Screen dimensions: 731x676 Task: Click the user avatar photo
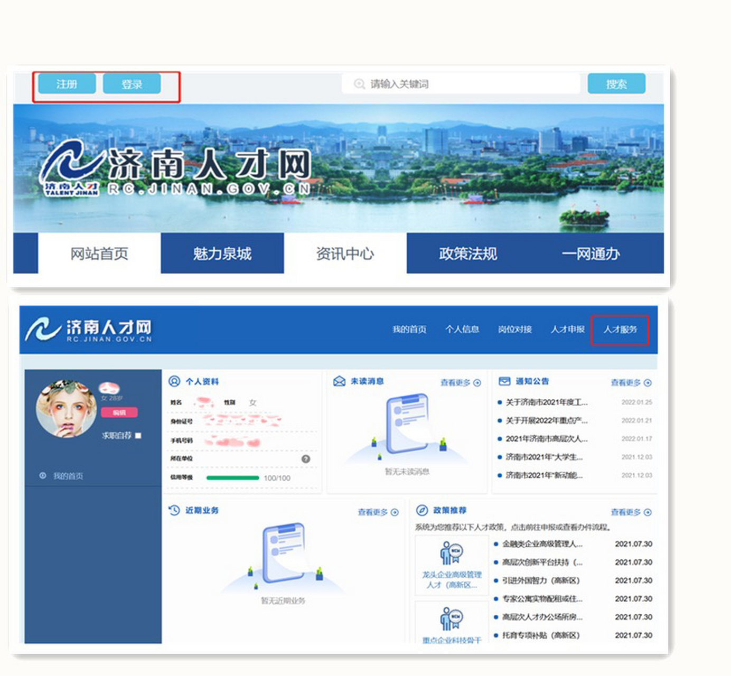[x=66, y=408]
